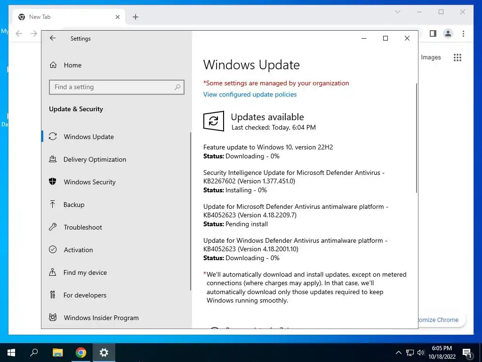Click the Activation checkmark circle icon
This screenshot has height=362, width=482.
pos(53,250)
